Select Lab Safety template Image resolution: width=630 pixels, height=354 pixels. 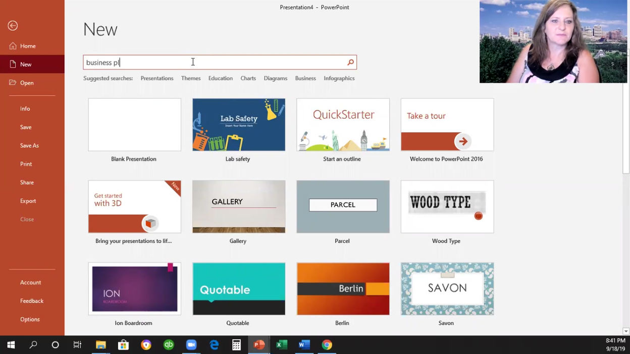click(x=239, y=125)
